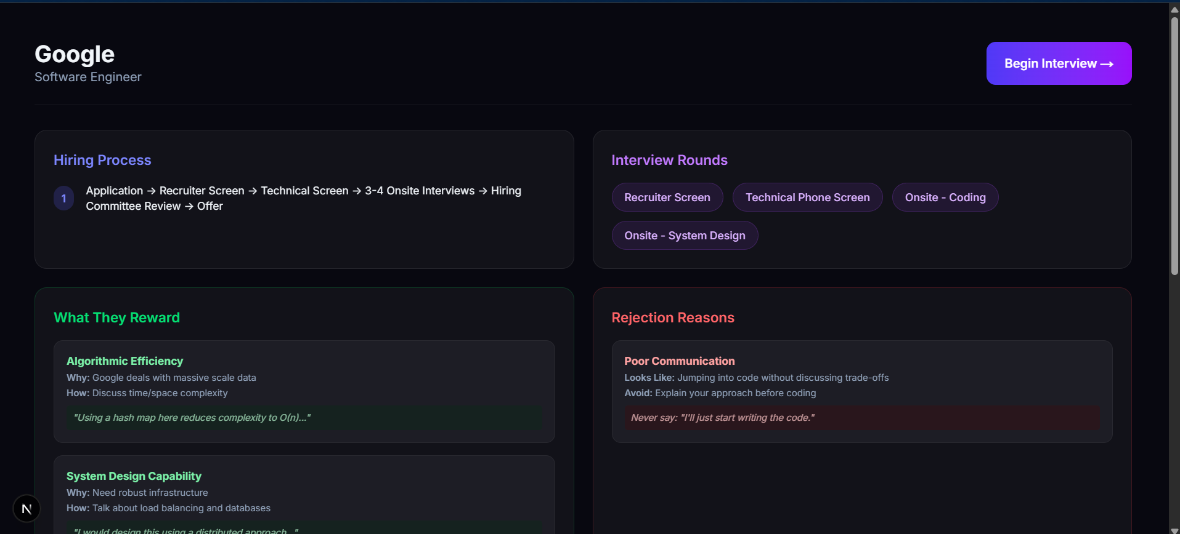
Task: Click "How: Talk about load balancing and databases"
Action: (x=169, y=508)
